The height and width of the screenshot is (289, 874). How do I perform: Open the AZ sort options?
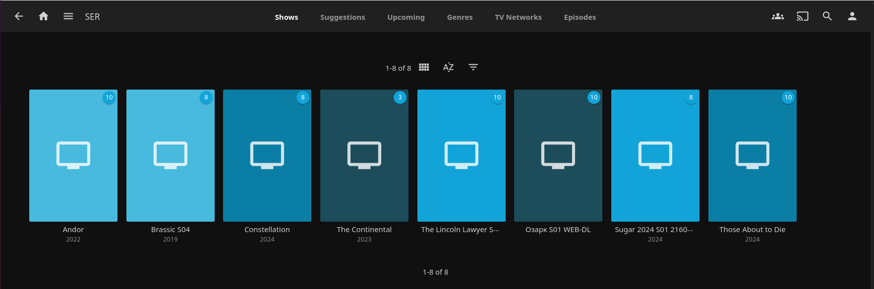pos(449,67)
